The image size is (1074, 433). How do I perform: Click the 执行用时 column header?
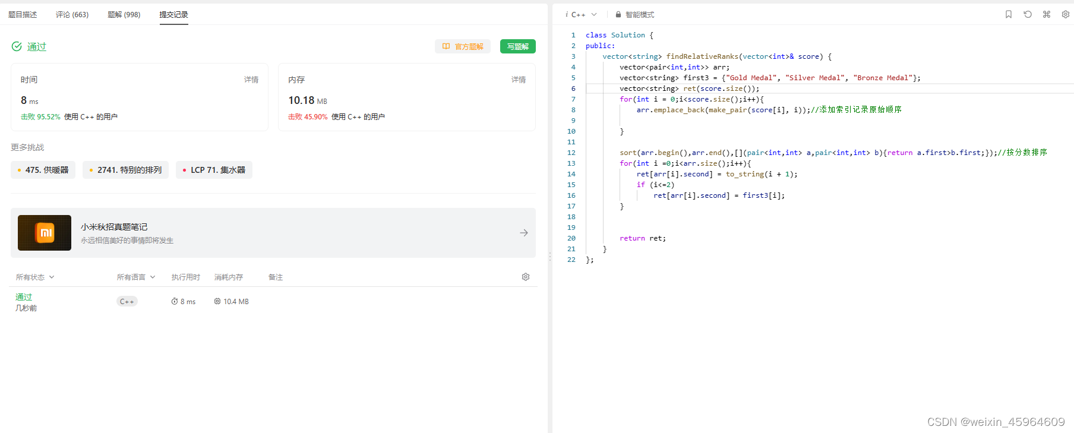tap(186, 277)
